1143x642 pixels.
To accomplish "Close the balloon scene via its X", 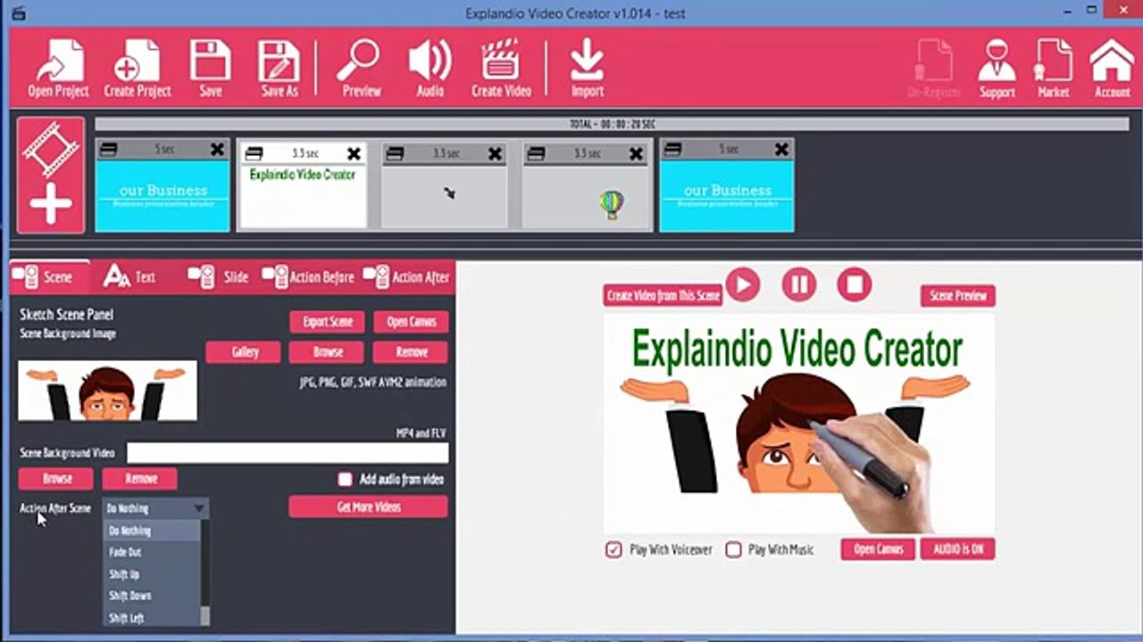I will click(x=636, y=153).
